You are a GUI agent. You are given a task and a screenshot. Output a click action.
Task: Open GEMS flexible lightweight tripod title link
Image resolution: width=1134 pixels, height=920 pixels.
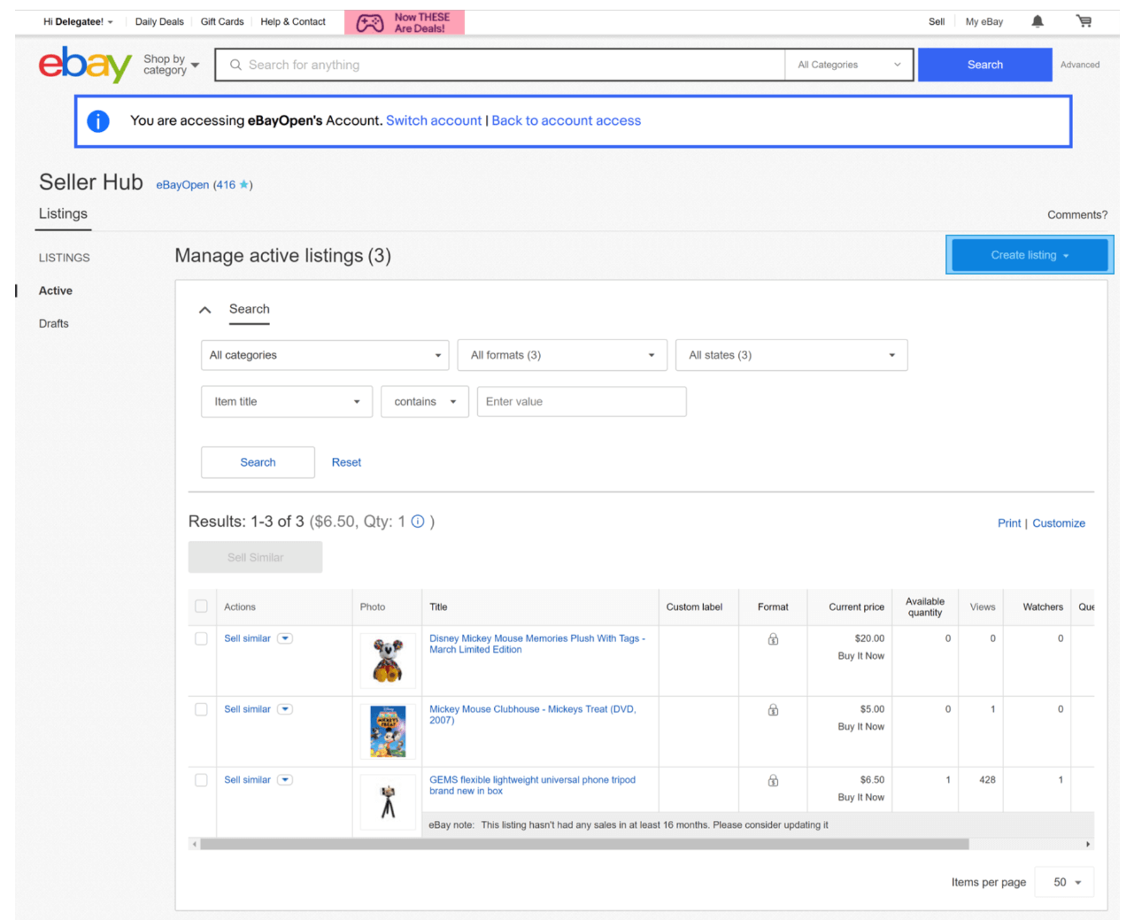tap(533, 785)
